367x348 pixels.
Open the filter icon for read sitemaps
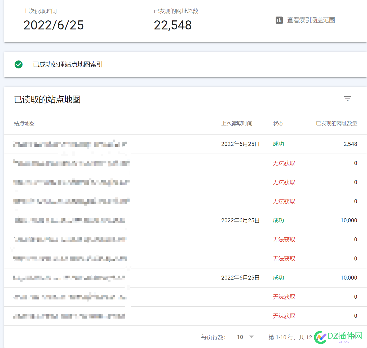click(348, 98)
